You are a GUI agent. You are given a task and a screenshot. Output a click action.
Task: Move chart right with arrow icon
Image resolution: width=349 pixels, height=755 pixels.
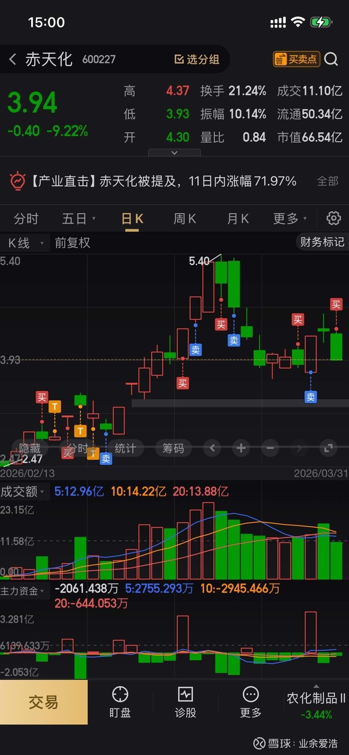299,448
